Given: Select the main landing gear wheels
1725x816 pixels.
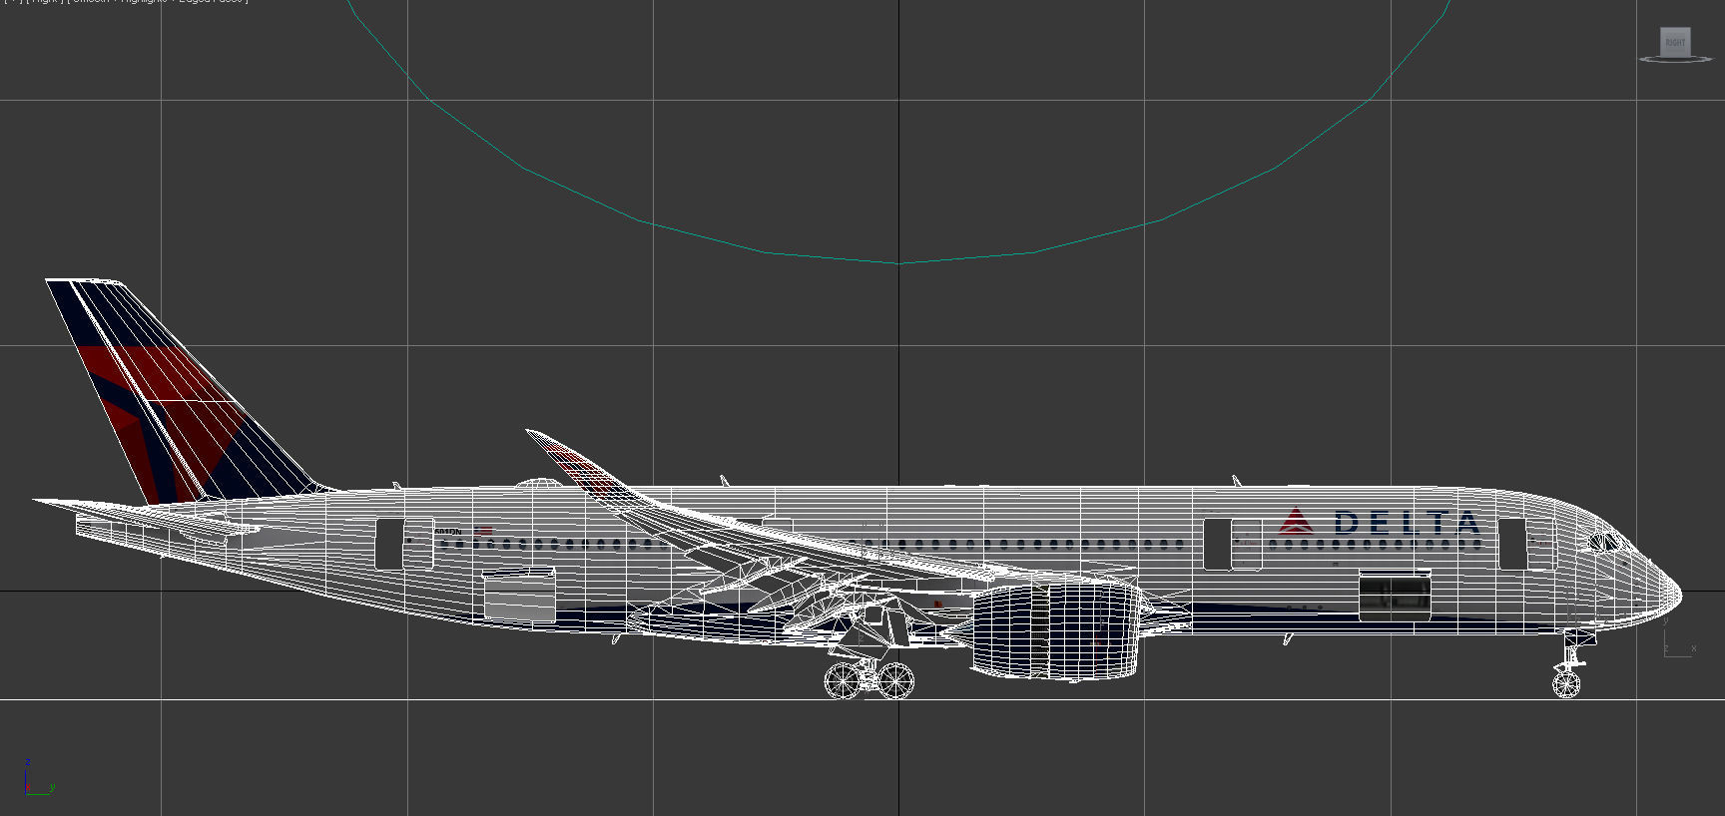Looking at the screenshot, I should [x=869, y=680].
